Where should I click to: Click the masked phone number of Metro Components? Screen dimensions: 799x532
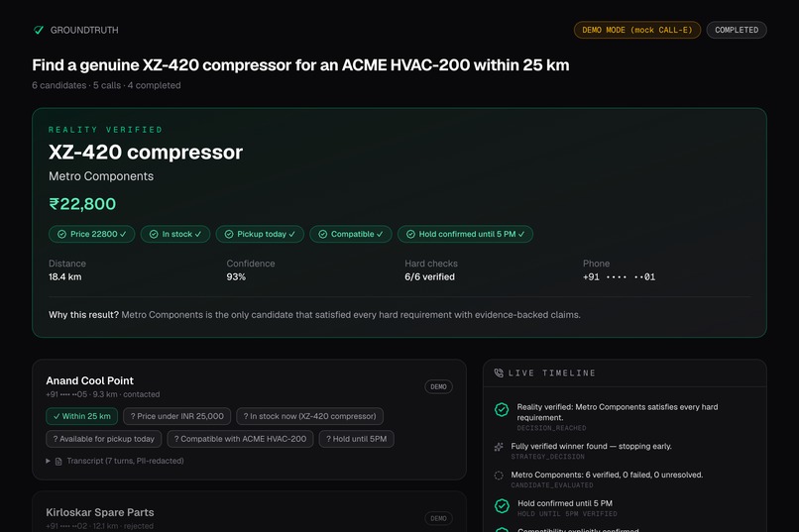(x=620, y=277)
